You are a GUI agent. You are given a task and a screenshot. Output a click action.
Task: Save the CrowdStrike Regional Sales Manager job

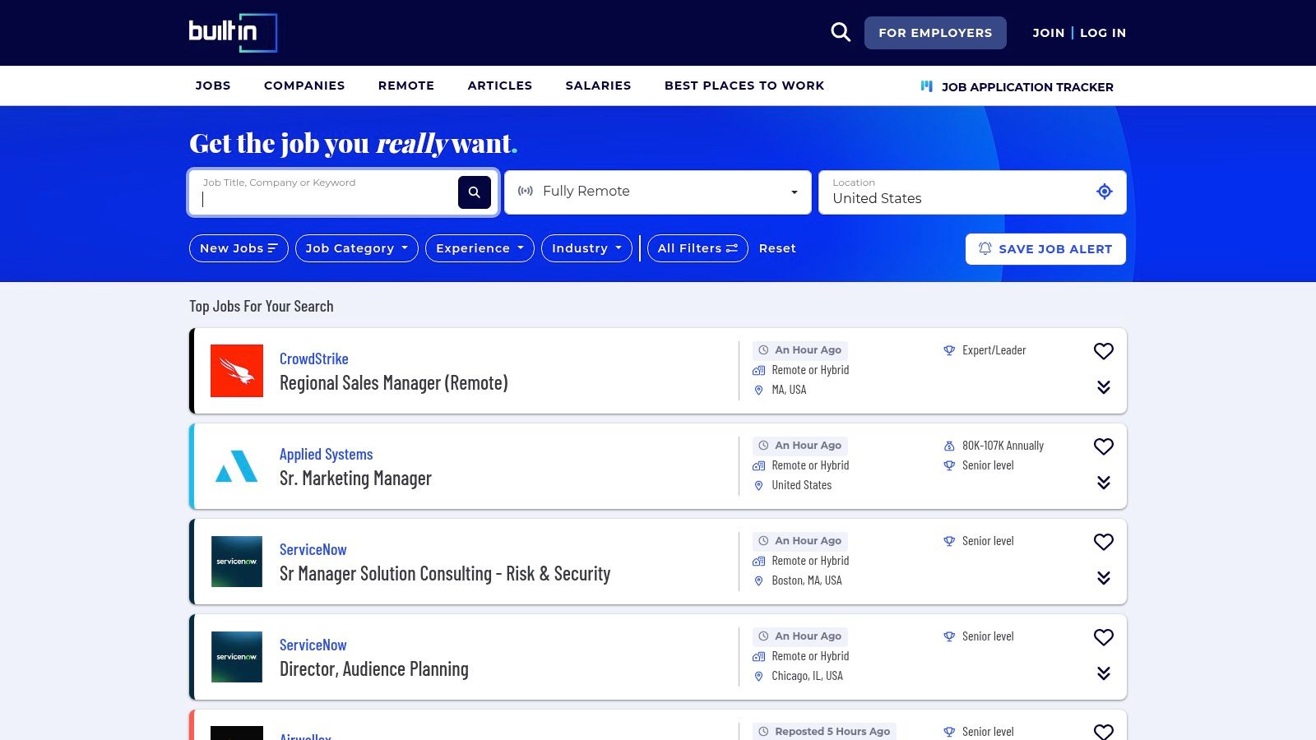click(1103, 351)
